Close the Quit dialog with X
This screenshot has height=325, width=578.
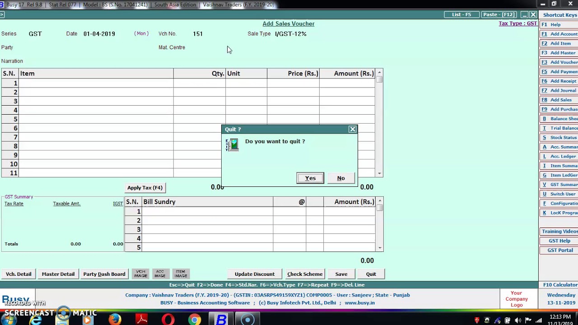[353, 129]
